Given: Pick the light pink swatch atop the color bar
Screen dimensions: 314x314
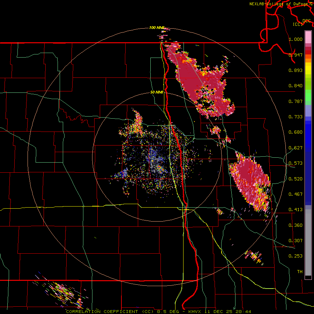Looking at the screenshot, I should pos(308,37).
